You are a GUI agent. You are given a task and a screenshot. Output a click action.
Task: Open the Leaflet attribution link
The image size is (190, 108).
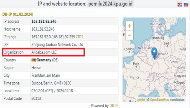(x=141, y=100)
